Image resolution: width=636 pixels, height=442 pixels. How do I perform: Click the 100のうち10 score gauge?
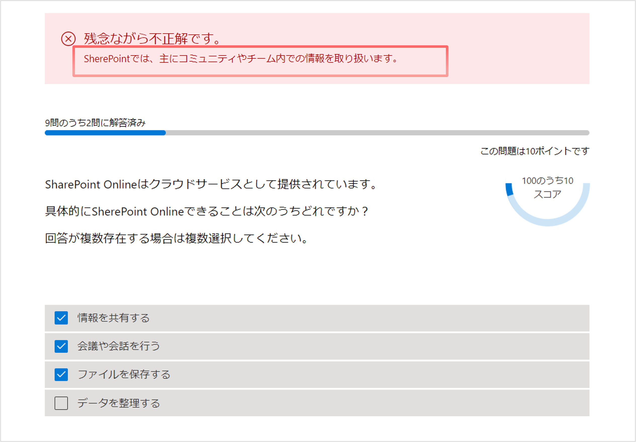[x=547, y=201]
